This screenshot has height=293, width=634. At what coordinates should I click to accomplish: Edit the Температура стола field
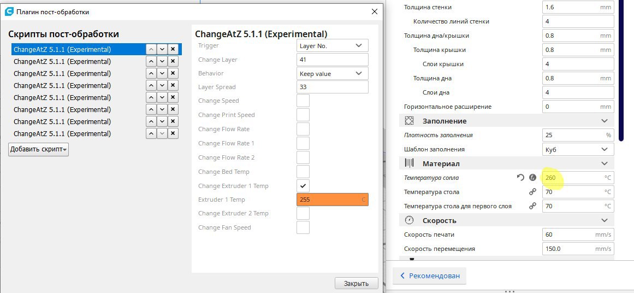point(578,192)
